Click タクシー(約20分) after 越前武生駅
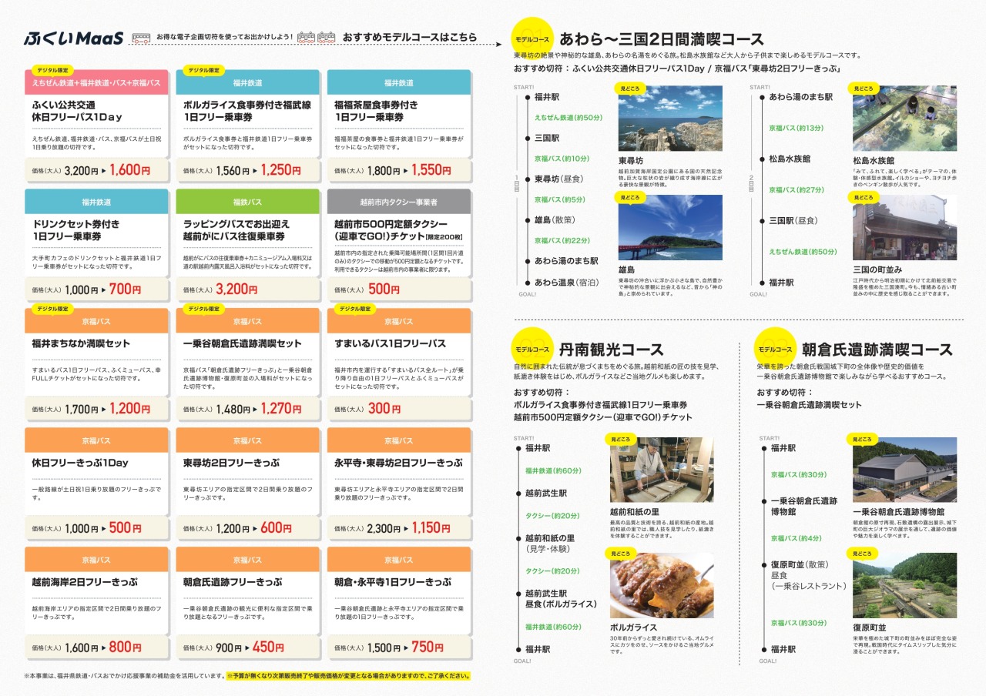Screen dimensions: 986x696 (x=552, y=516)
